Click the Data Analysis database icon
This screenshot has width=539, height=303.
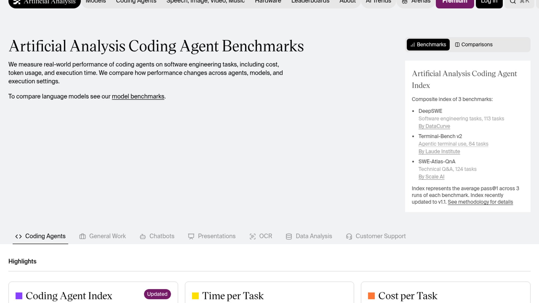(289, 237)
